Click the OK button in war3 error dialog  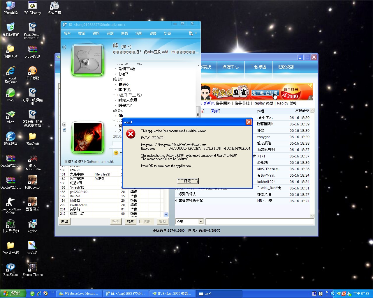pyautogui.click(x=188, y=181)
